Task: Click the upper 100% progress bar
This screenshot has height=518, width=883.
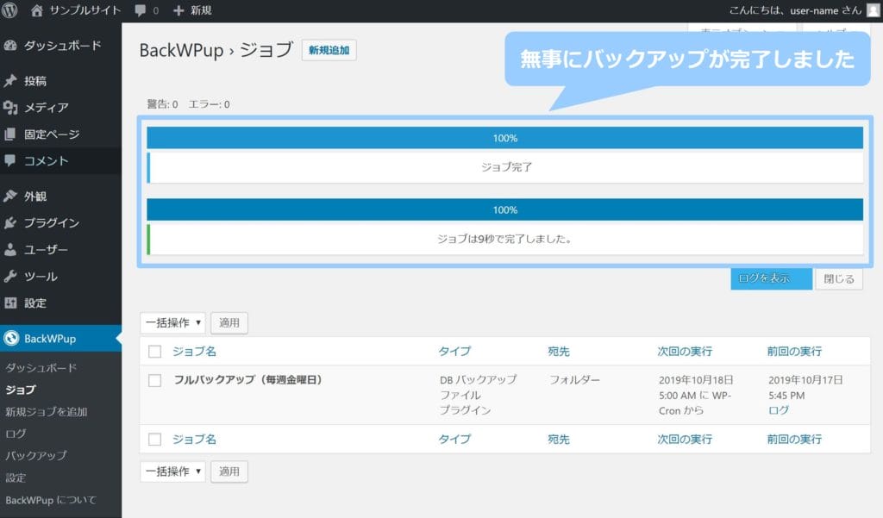Action: click(x=504, y=138)
